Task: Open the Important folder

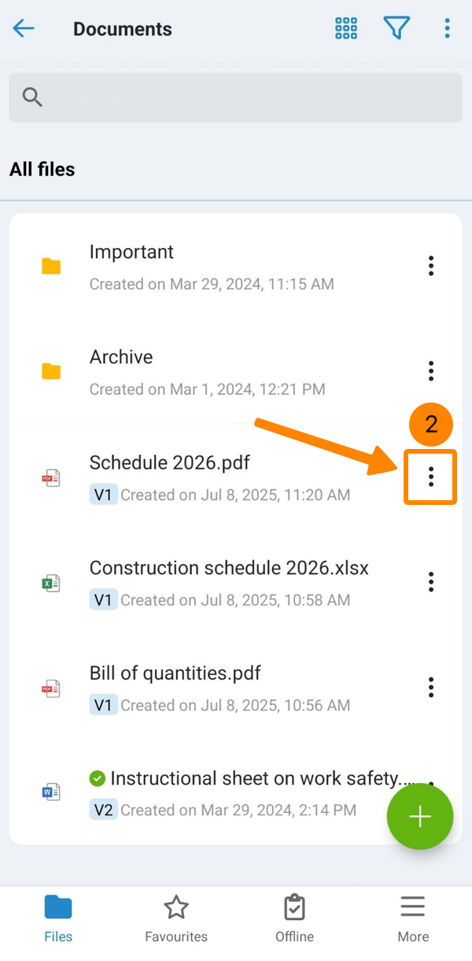Action: 132,253
